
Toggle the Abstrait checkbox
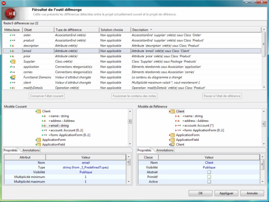(x=209, y=172)
